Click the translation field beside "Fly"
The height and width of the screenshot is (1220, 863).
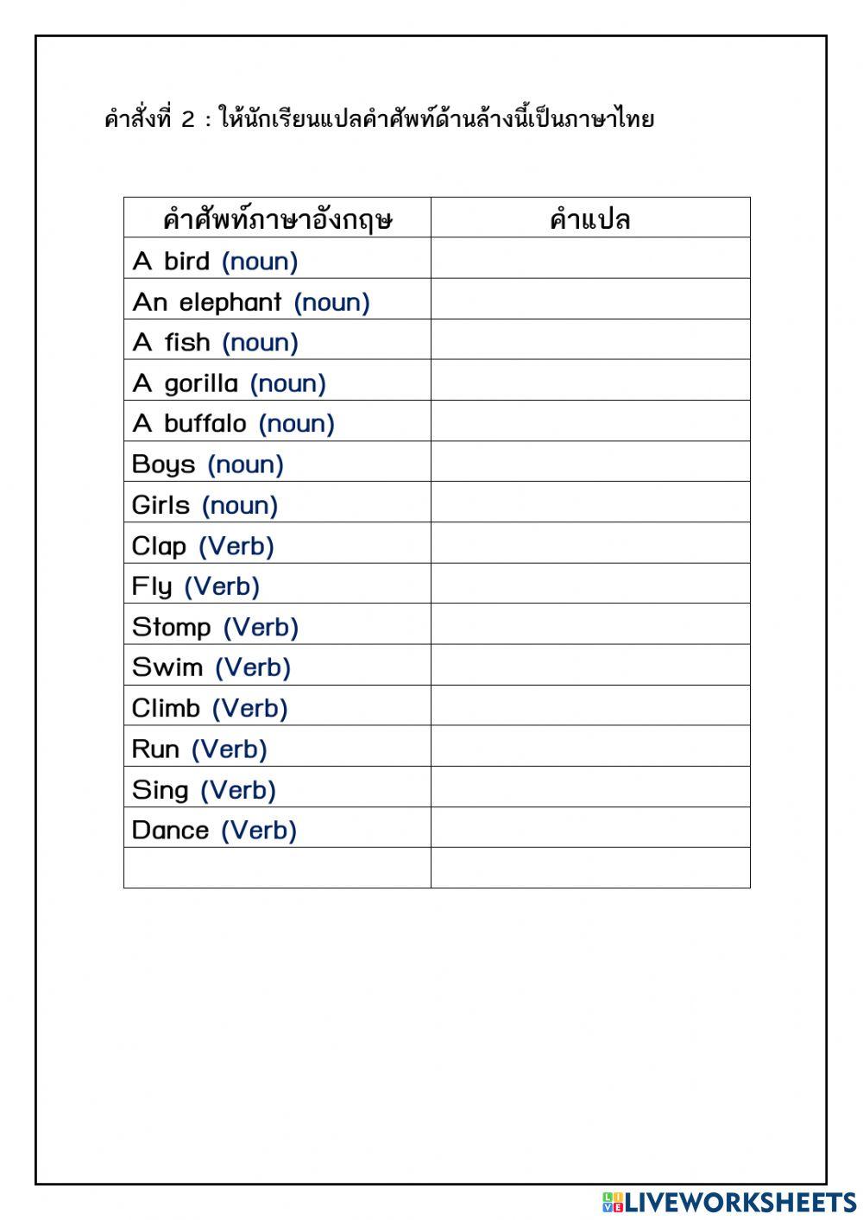coord(590,584)
